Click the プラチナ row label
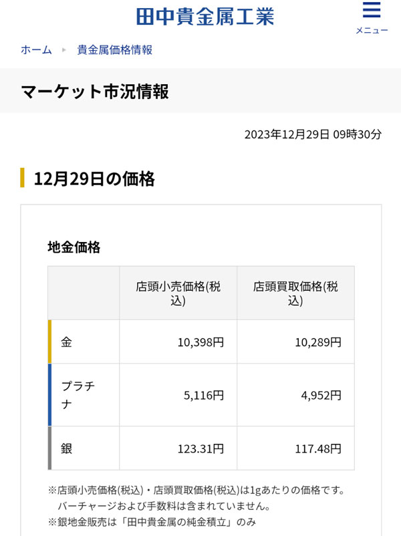Viewport: 401px width, 536px height. (78, 395)
